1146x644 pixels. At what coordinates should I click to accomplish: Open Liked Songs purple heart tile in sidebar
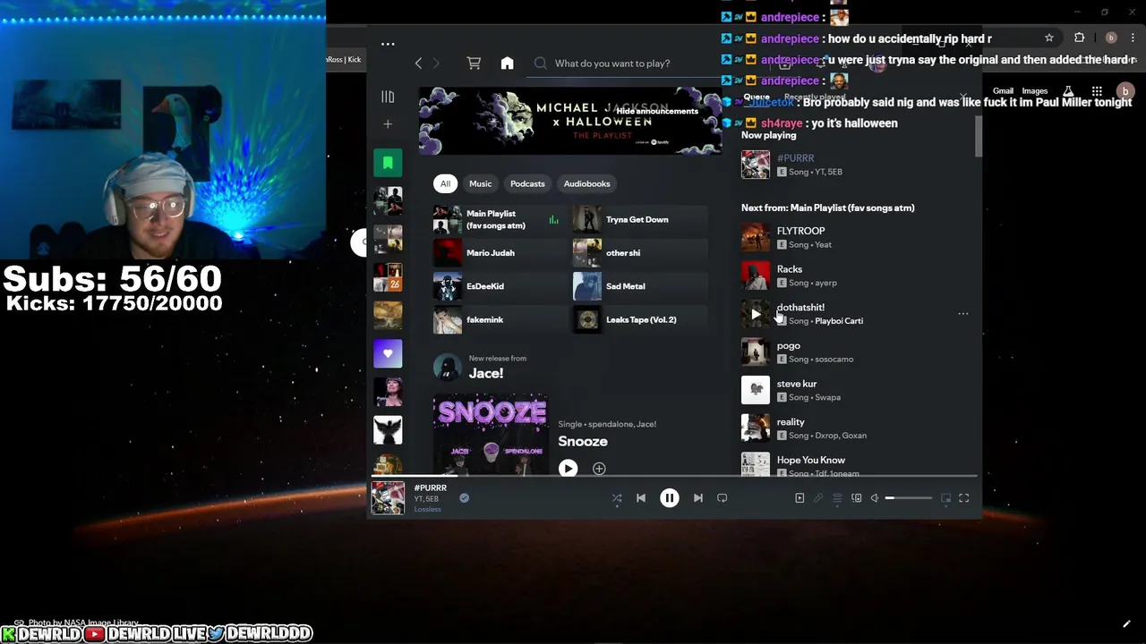pos(388,353)
